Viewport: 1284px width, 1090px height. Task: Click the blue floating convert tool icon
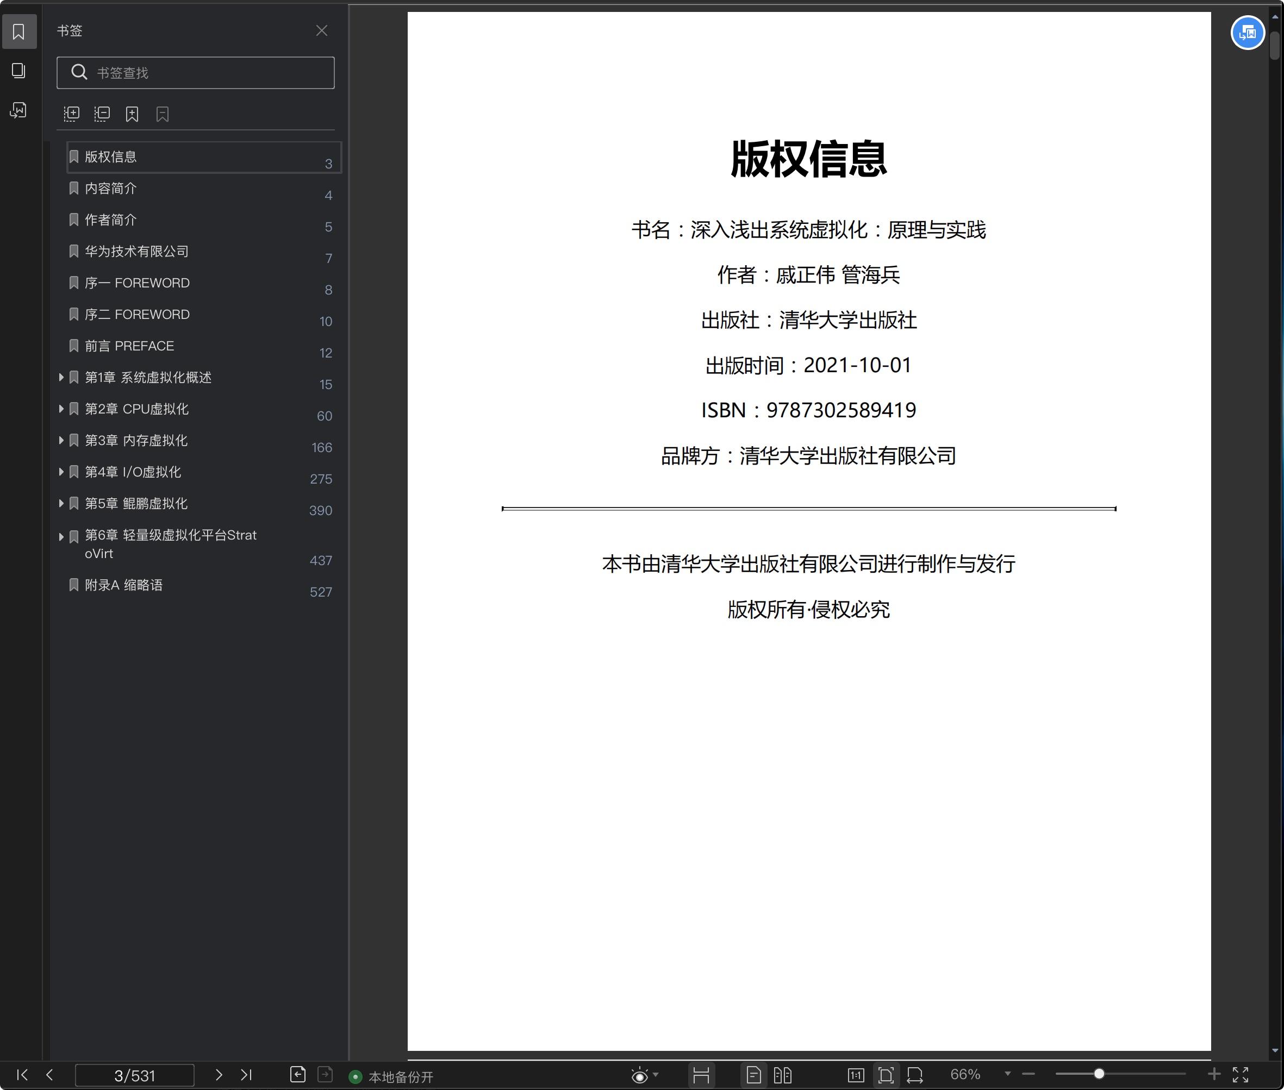click(x=1248, y=33)
